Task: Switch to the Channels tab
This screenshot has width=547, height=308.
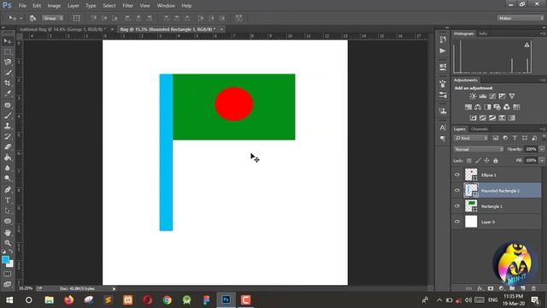Action: [479, 129]
